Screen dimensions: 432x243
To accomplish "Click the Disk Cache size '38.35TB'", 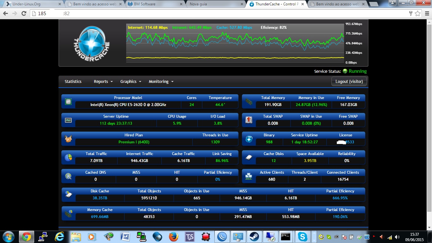I will (x=100, y=198).
